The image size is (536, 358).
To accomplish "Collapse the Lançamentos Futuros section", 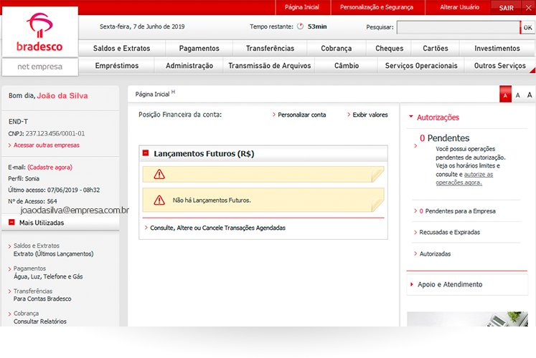I will click(x=146, y=153).
